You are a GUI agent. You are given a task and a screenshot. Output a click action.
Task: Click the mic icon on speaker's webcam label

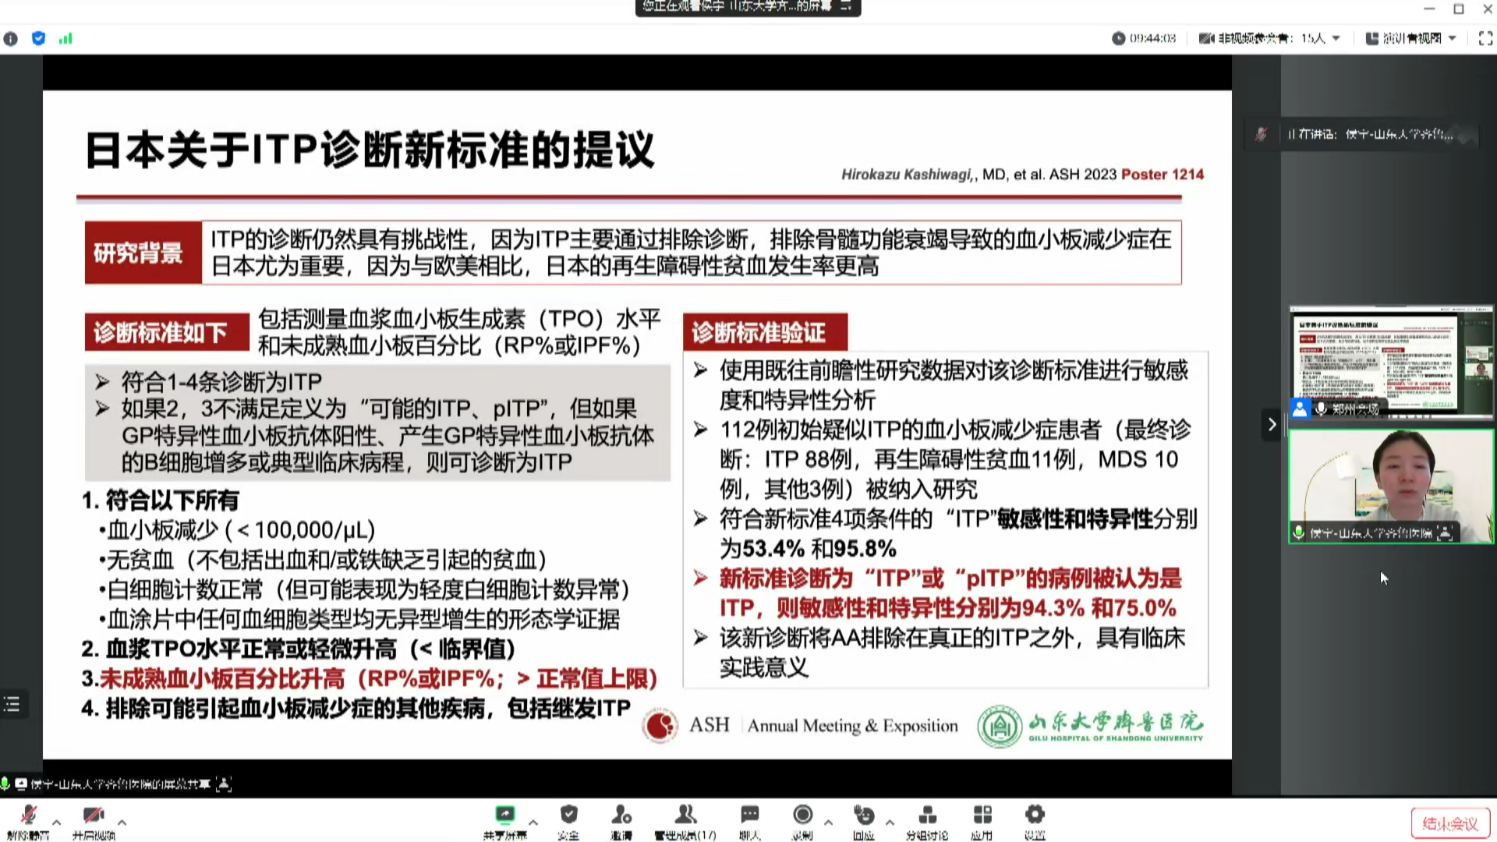tap(1299, 532)
